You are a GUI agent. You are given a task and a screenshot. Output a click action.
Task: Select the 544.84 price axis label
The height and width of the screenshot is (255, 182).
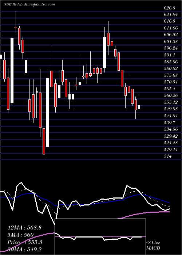171,116
